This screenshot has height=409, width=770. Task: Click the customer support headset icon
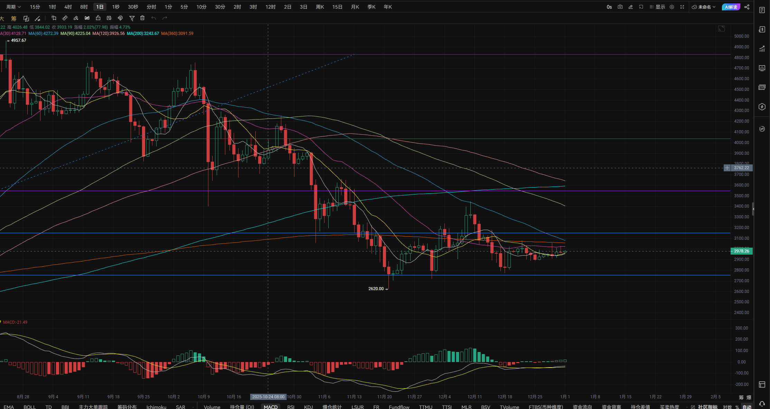point(762,403)
